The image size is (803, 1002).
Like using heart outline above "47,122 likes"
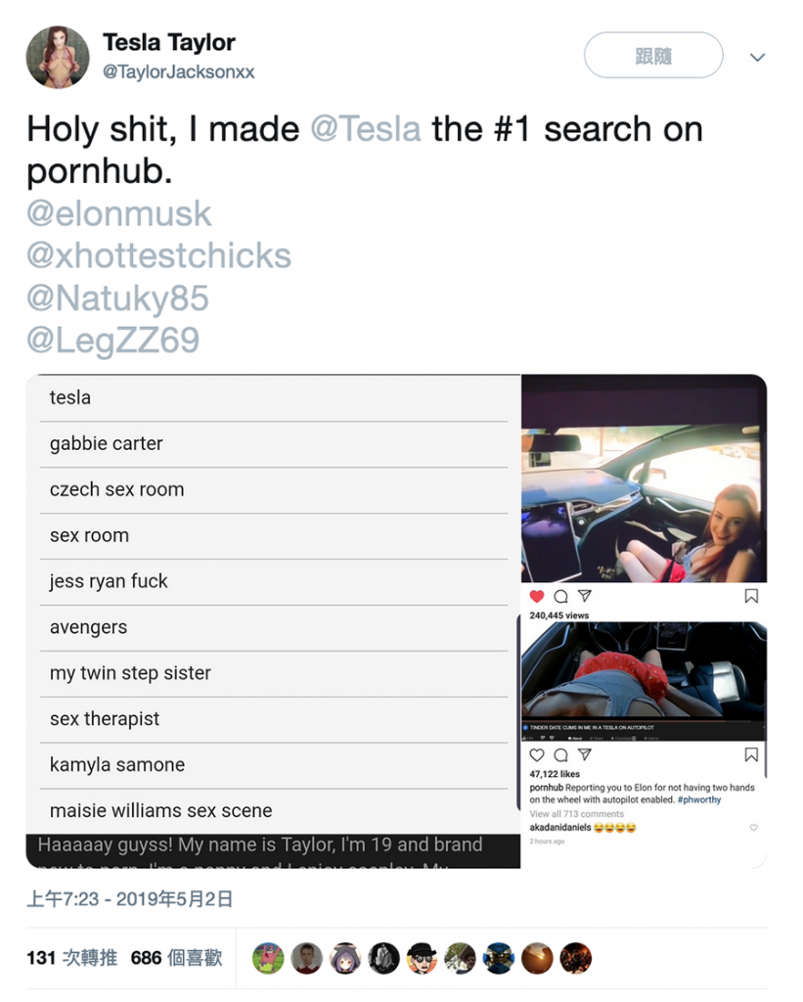537,755
